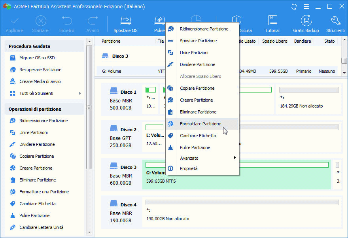Viewport: 348px width, 238px height.
Task: Click sidebar scrollbar up arrow
Action: click(x=89, y=42)
